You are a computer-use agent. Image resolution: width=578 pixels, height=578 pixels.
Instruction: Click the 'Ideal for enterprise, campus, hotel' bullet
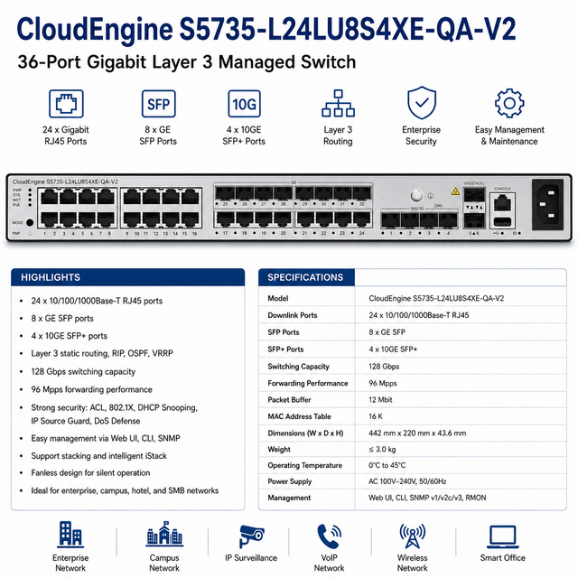click(125, 490)
